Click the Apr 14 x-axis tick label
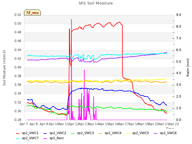 [94, 124]
